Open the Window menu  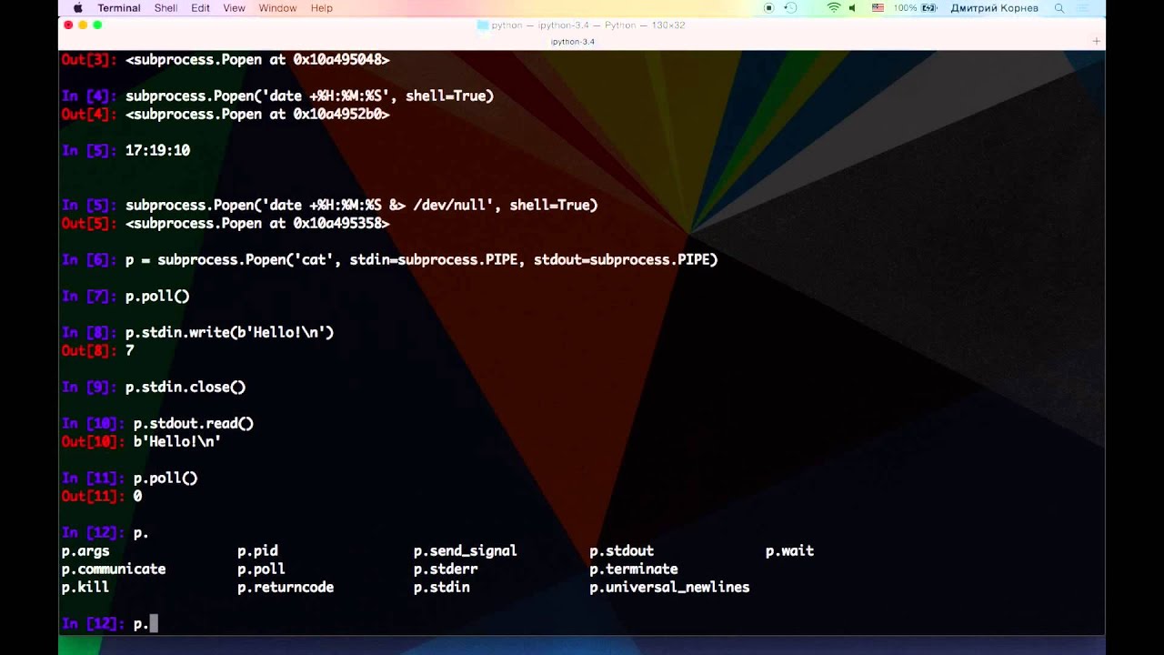277,8
